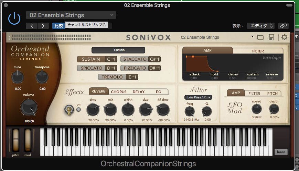Open the Low Pass 1P filter type dropdown
The width and height of the screenshot is (299, 171).
tap(198, 97)
